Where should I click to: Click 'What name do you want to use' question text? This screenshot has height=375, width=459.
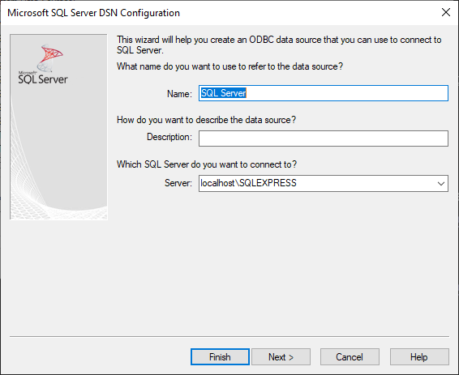229,66
